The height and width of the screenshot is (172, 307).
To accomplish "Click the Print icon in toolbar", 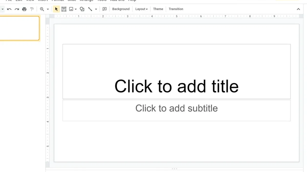I will coord(24,9).
